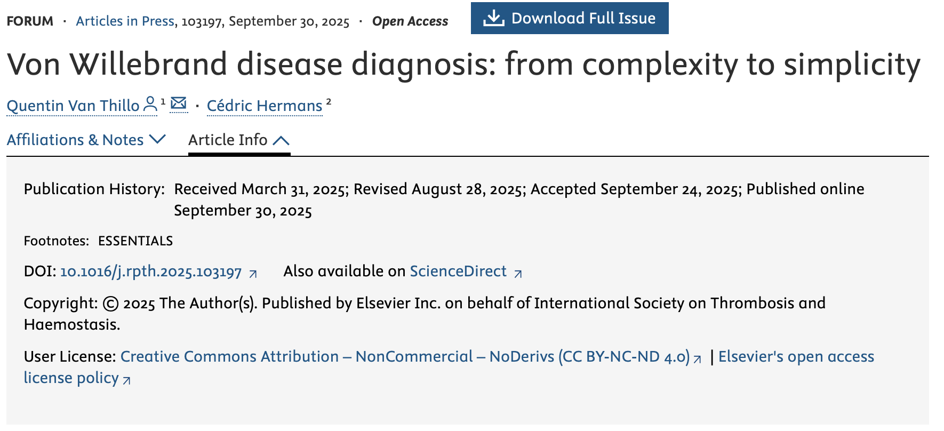Viewport: 944px width, 431px height.
Task: Click the external arrow after CC BY-NC-ND 4.0
Action: coord(697,359)
